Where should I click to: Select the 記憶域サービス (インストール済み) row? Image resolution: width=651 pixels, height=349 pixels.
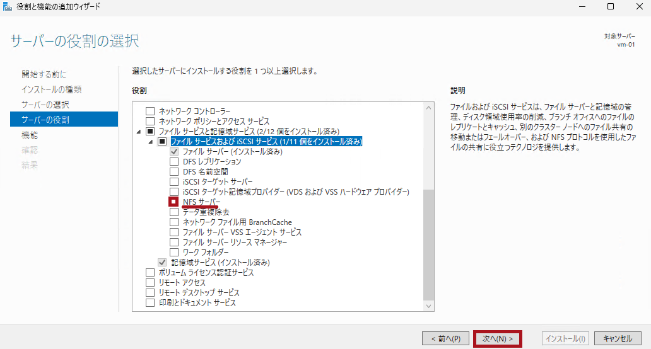click(220, 262)
